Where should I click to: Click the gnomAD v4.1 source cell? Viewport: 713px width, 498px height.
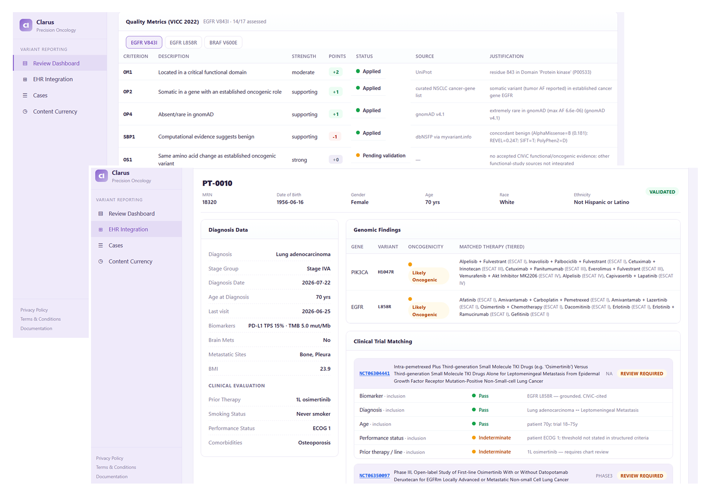tap(430, 114)
